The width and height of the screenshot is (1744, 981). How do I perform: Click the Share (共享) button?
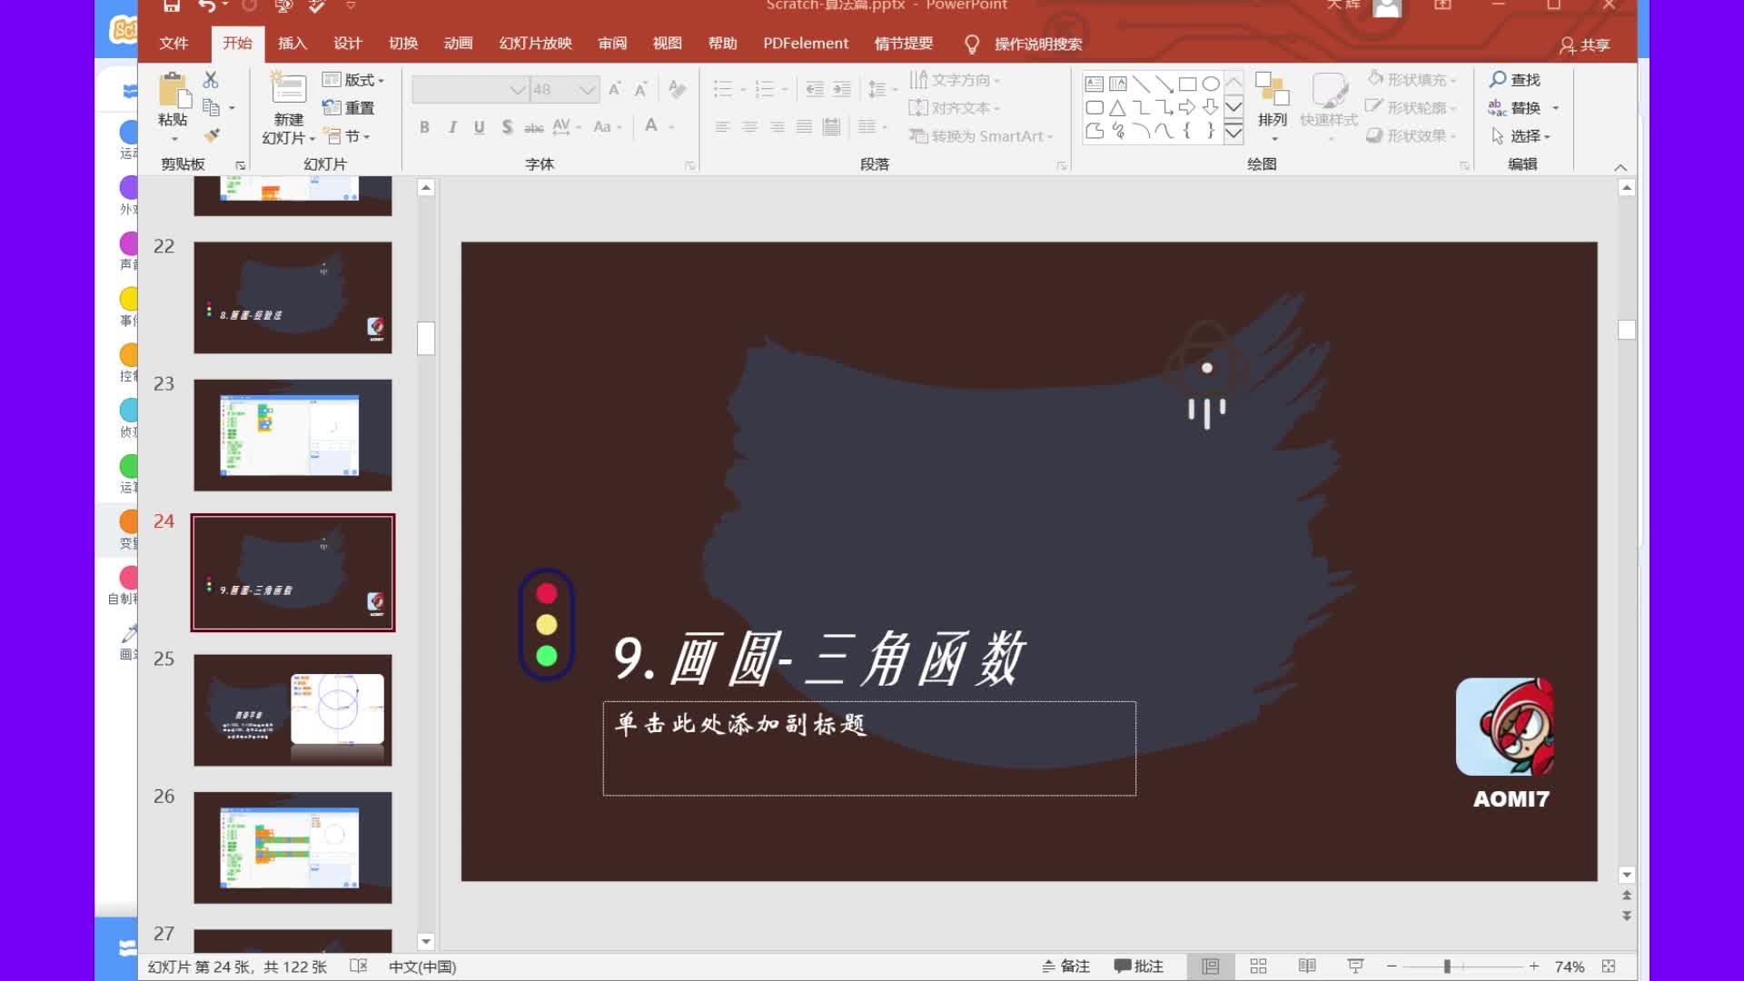[x=1584, y=45]
